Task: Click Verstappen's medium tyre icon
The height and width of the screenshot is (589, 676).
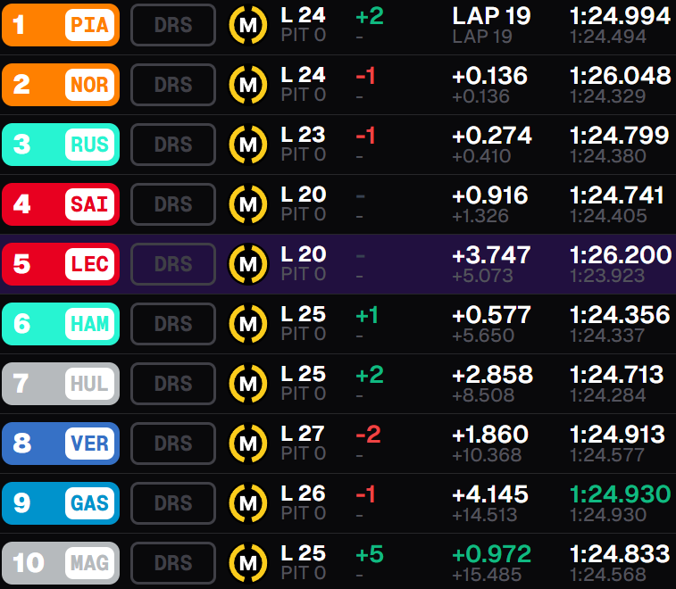Action: pos(249,444)
